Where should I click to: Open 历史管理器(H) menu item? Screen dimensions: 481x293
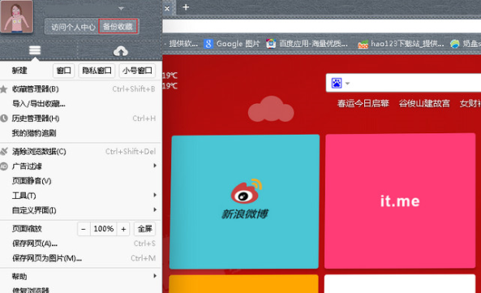(81, 118)
